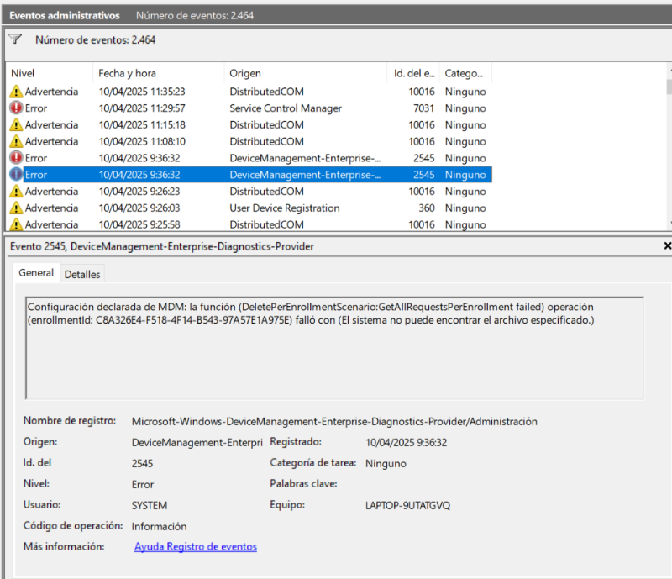Click warning icon of the 11:08:10 event
The image size is (672, 579).
click(x=16, y=141)
